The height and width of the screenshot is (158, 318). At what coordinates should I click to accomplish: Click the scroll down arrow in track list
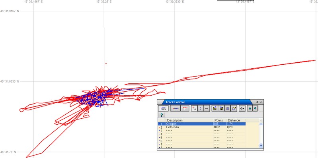261,145
